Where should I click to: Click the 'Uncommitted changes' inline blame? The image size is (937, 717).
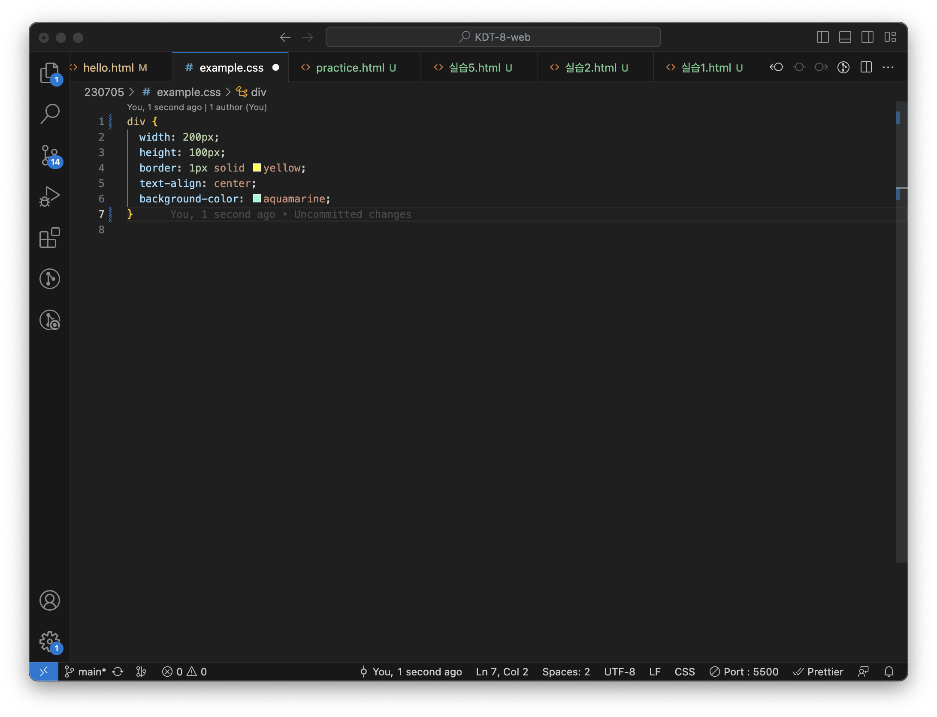tap(353, 214)
